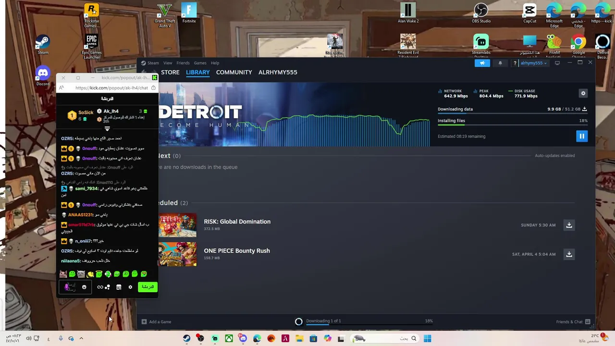
Task: Expand the alrhymy555 account dropdown
Action: [534, 63]
